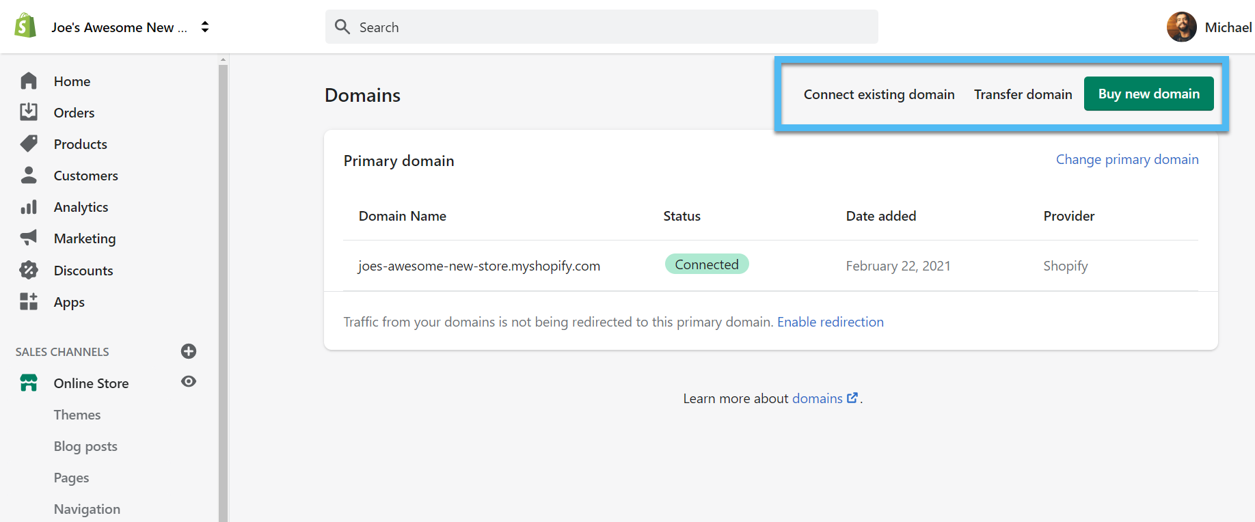Click the Products tag icon
This screenshot has width=1255, height=522.
click(x=29, y=143)
